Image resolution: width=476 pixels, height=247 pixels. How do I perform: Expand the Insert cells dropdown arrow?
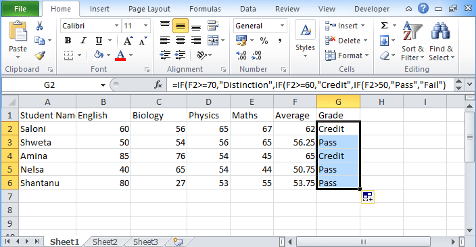coord(363,26)
